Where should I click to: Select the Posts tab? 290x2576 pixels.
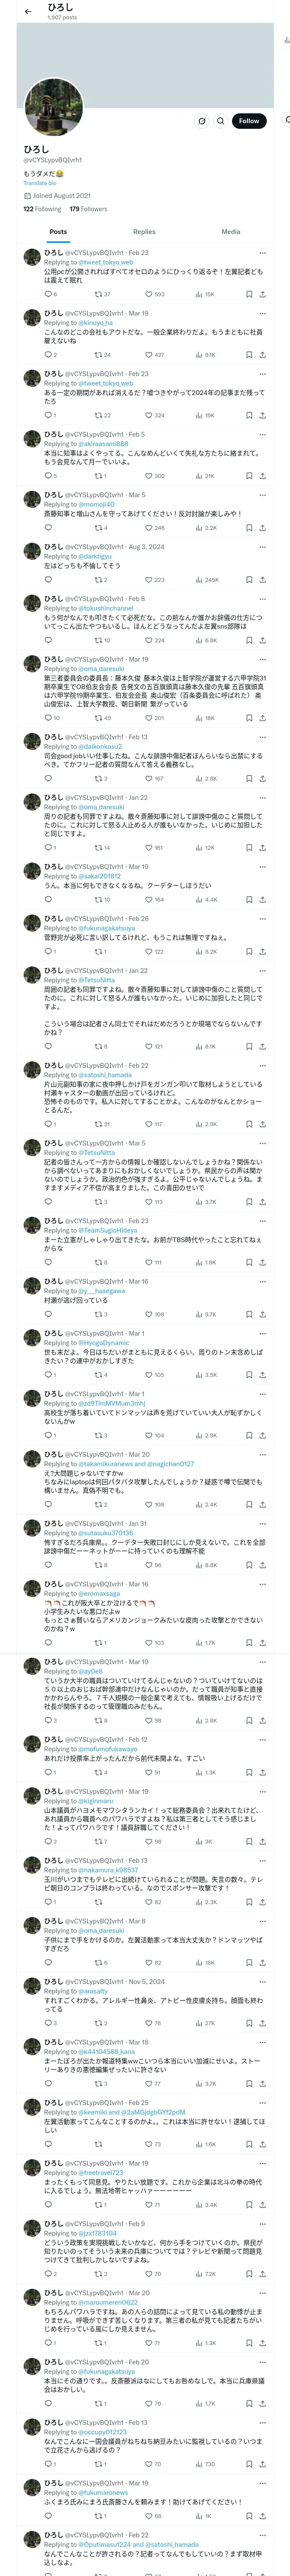[x=58, y=232]
